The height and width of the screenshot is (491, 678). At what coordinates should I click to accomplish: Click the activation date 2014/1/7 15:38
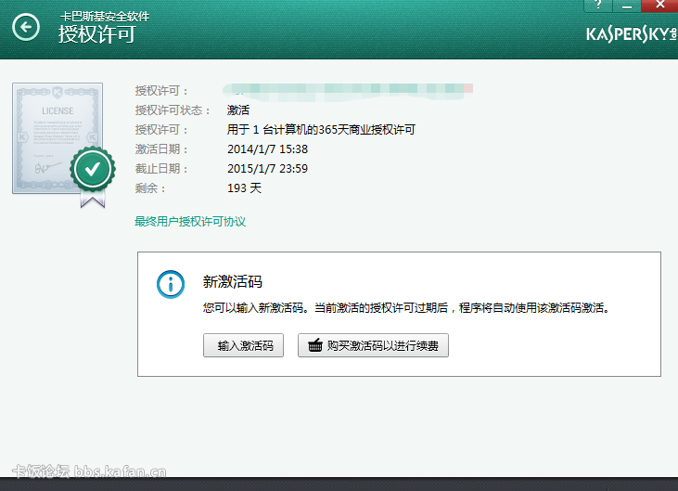[x=268, y=149]
